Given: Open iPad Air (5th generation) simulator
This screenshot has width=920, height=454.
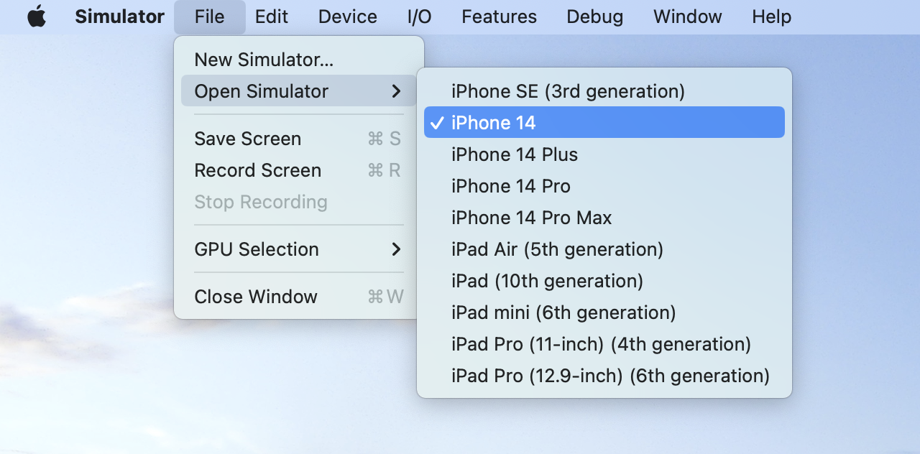Looking at the screenshot, I should 604,249.
